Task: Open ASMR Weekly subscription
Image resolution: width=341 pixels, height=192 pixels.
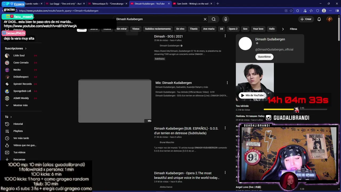Action: coord(21,98)
